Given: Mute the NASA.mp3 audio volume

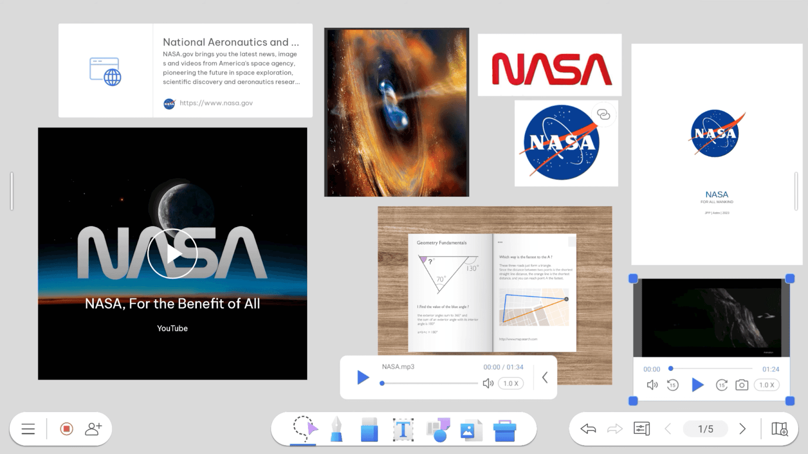Looking at the screenshot, I should (x=488, y=383).
